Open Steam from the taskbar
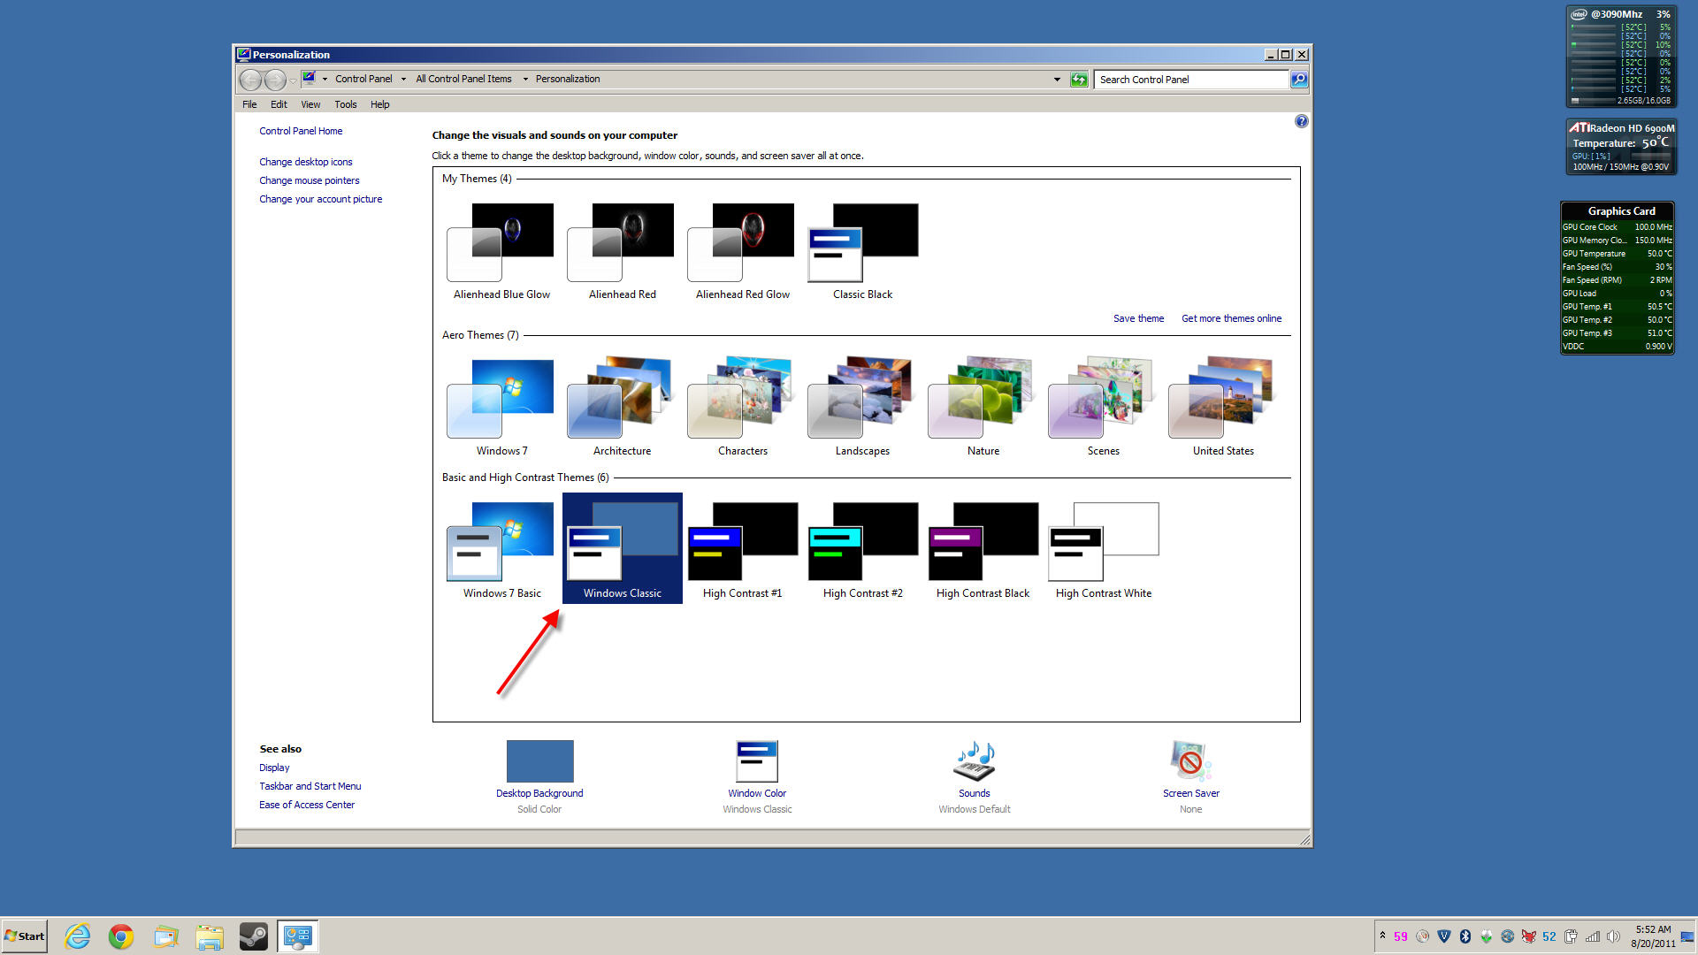1698x955 pixels. click(254, 936)
